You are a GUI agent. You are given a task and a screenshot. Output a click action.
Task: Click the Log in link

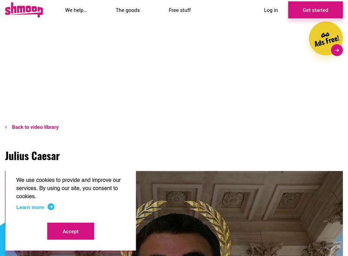point(271,10)
